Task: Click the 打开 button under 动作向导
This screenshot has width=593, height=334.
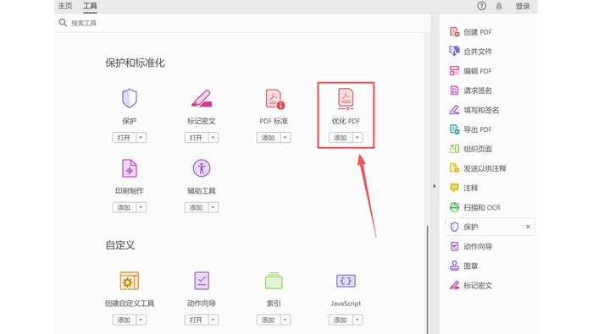Action: tap(197, 320)
